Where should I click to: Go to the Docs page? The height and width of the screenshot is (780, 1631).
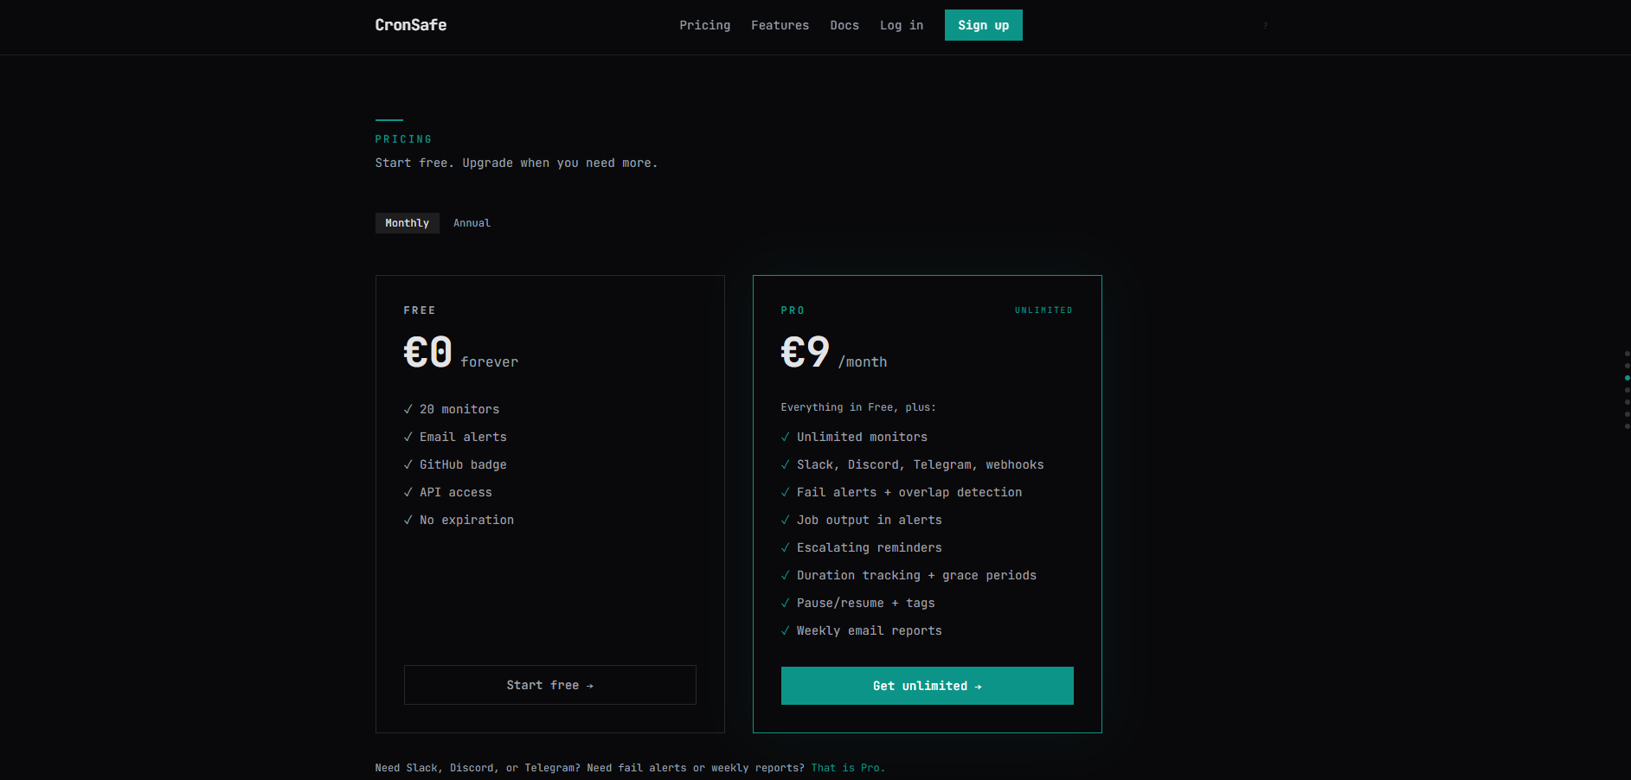(844, 25)
